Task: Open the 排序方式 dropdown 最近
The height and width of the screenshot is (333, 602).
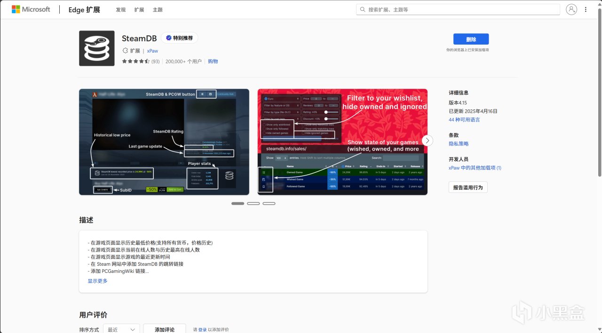Action: pos(122,330)
